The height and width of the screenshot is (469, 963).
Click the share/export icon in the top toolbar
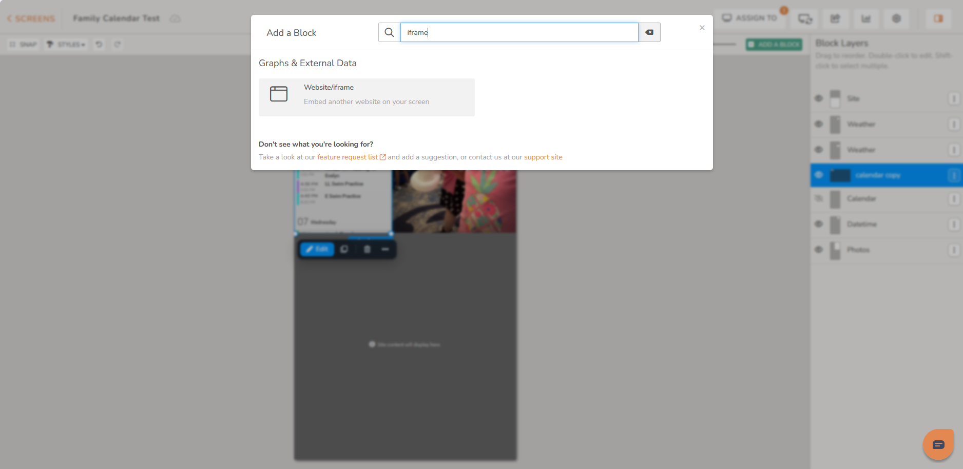pyautogui.click(x=835, y=18)
